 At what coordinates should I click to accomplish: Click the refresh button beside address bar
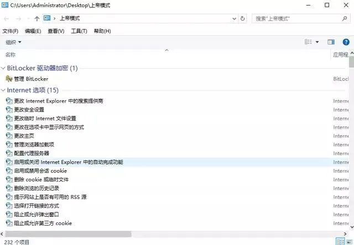coord(242,18)
